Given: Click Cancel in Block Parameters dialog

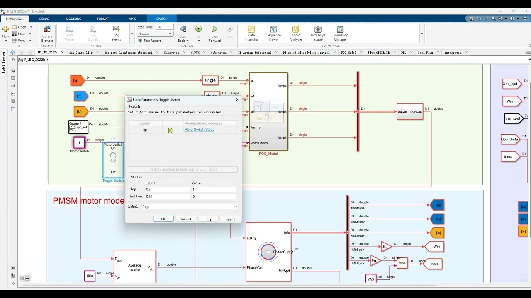Looking at the screenshot, I should pos(185,219).
